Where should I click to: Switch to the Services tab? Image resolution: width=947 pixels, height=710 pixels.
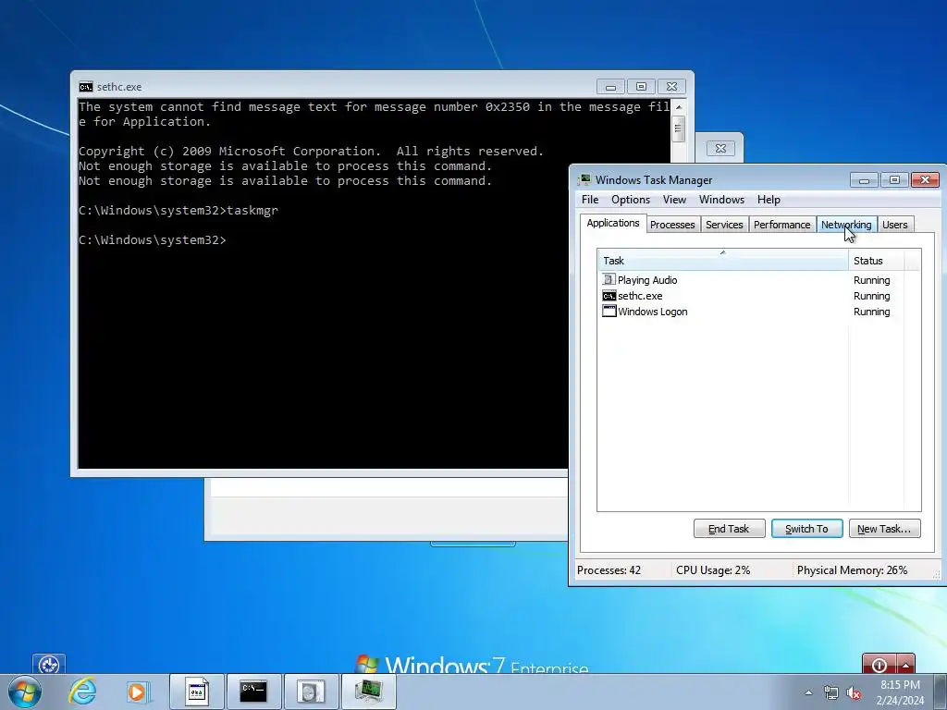[724, 225]
